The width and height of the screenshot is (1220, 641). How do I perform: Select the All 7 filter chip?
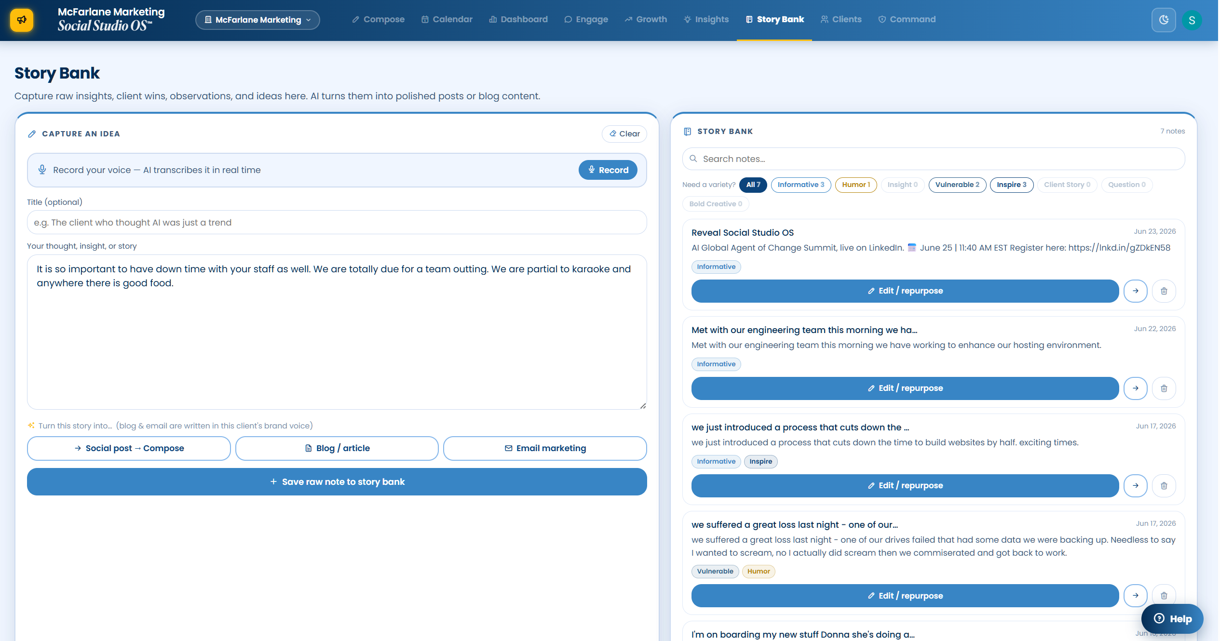[753, 185]
